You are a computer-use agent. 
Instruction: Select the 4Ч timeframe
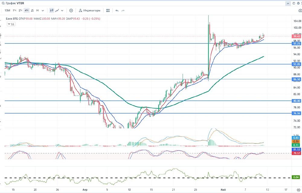pos(27,10)
